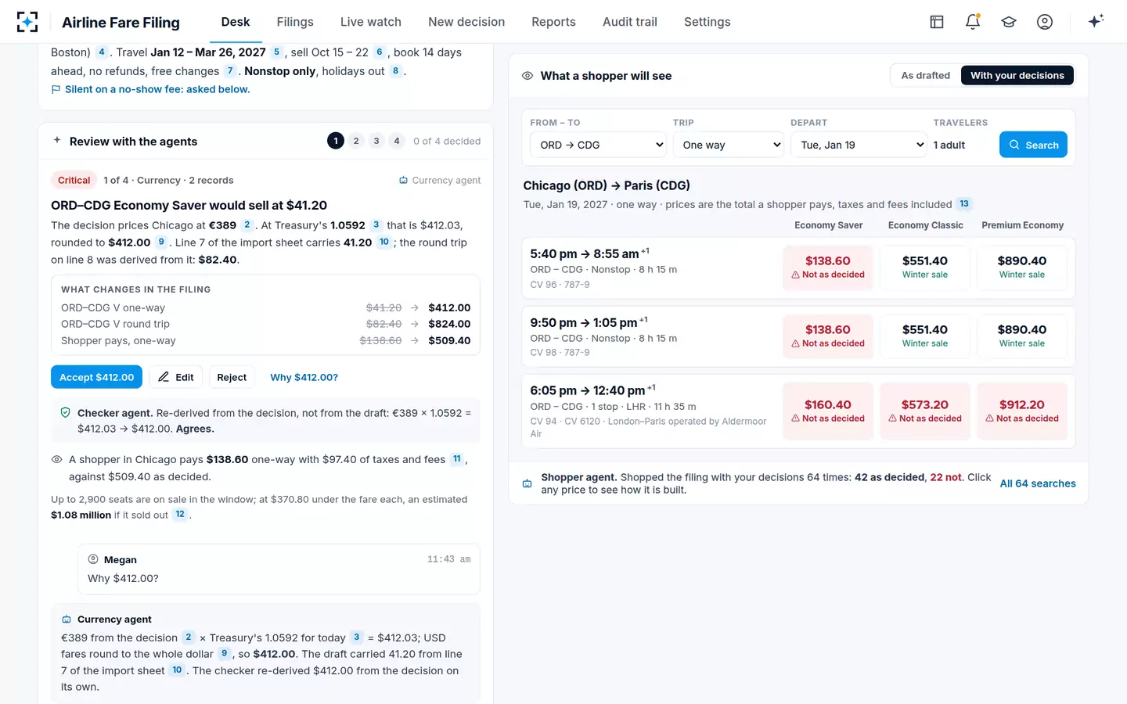
Task: Open the Live watch tab
Action: [x=371, y=22]
